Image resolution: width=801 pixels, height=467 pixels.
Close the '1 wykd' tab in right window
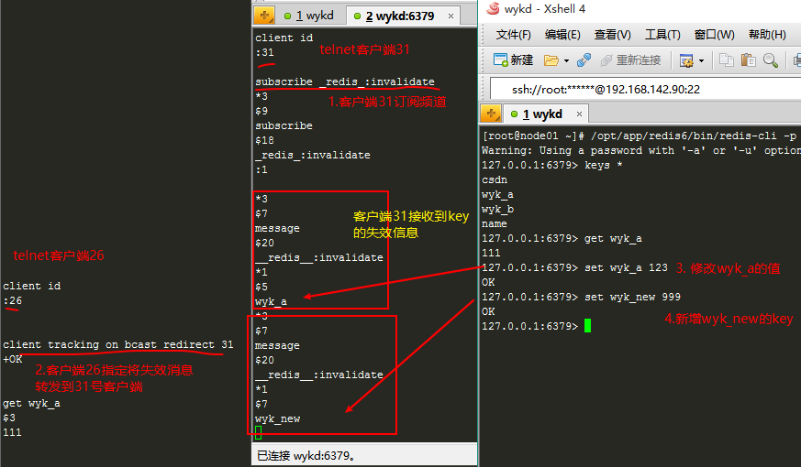(x=579, y=114)
